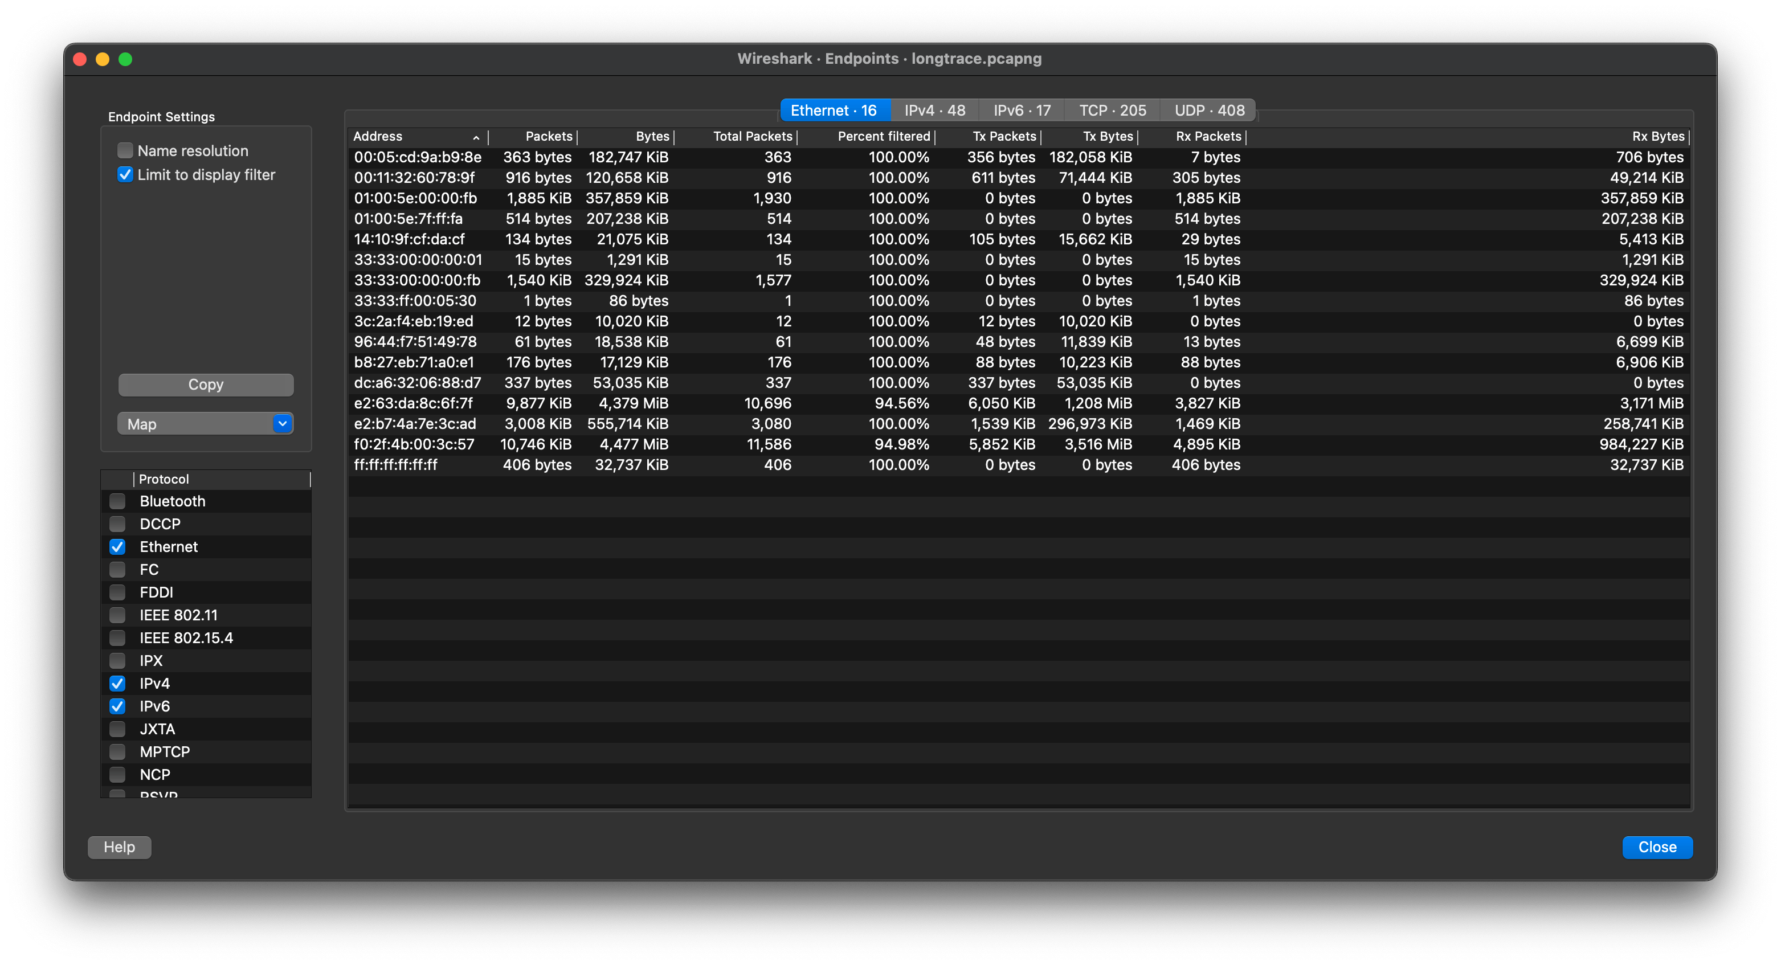View the IPv6 · 17 endpoints tab
The height and width of the screenshot is (965, 1781).
click(x=1021, y=109)
